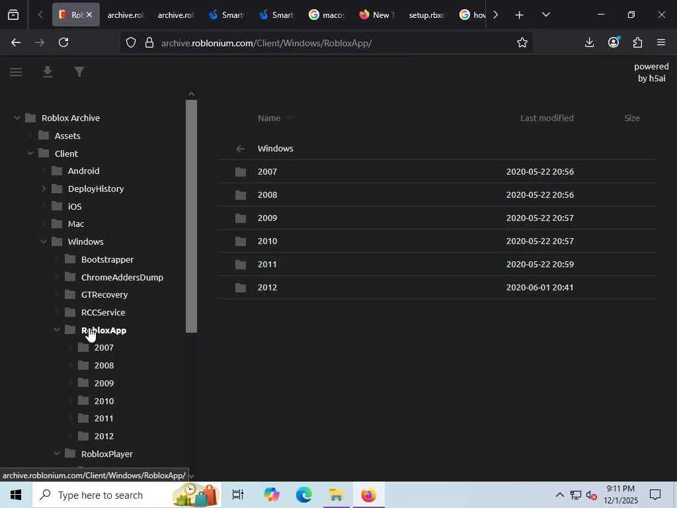Open File Explorer from taskbar

(336, 495)
